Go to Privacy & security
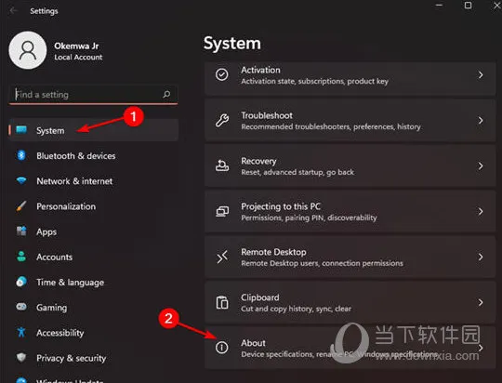 [x=71, y=358]
